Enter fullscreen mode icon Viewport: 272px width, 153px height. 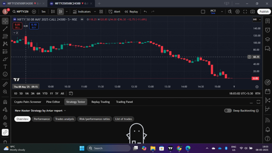click(245, 12)
